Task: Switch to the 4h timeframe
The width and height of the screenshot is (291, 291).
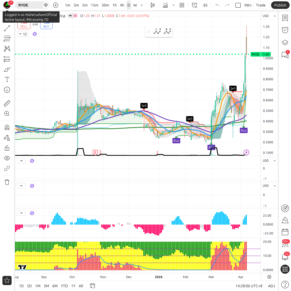Action: pyautogui.click(x=122, y=5)
